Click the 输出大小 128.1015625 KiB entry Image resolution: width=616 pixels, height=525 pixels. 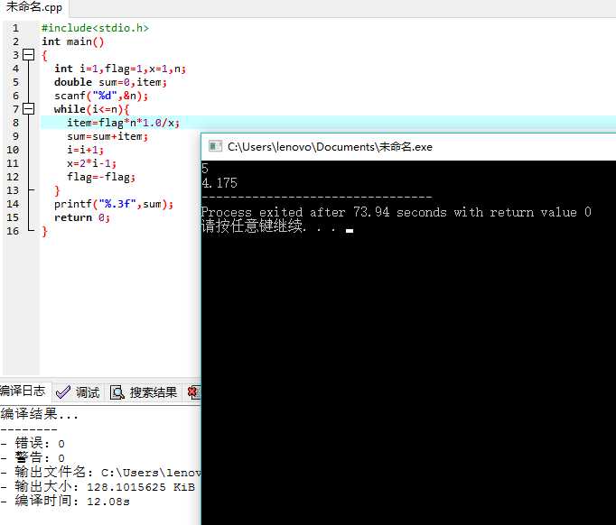point(98,486)
